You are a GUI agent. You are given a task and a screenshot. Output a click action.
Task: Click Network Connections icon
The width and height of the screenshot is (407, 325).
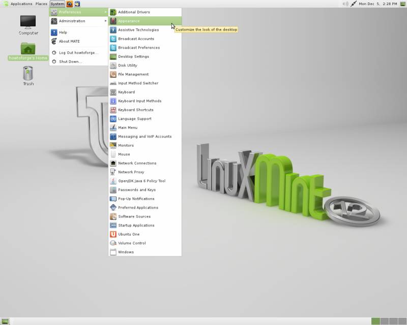click(113, 164)
